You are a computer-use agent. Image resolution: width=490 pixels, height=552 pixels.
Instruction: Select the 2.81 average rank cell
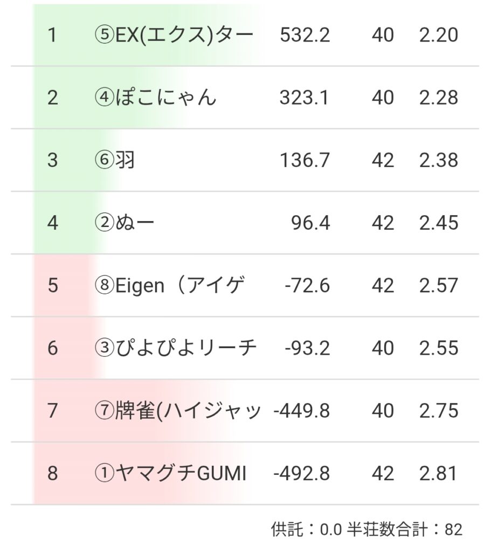coord(438,474)
